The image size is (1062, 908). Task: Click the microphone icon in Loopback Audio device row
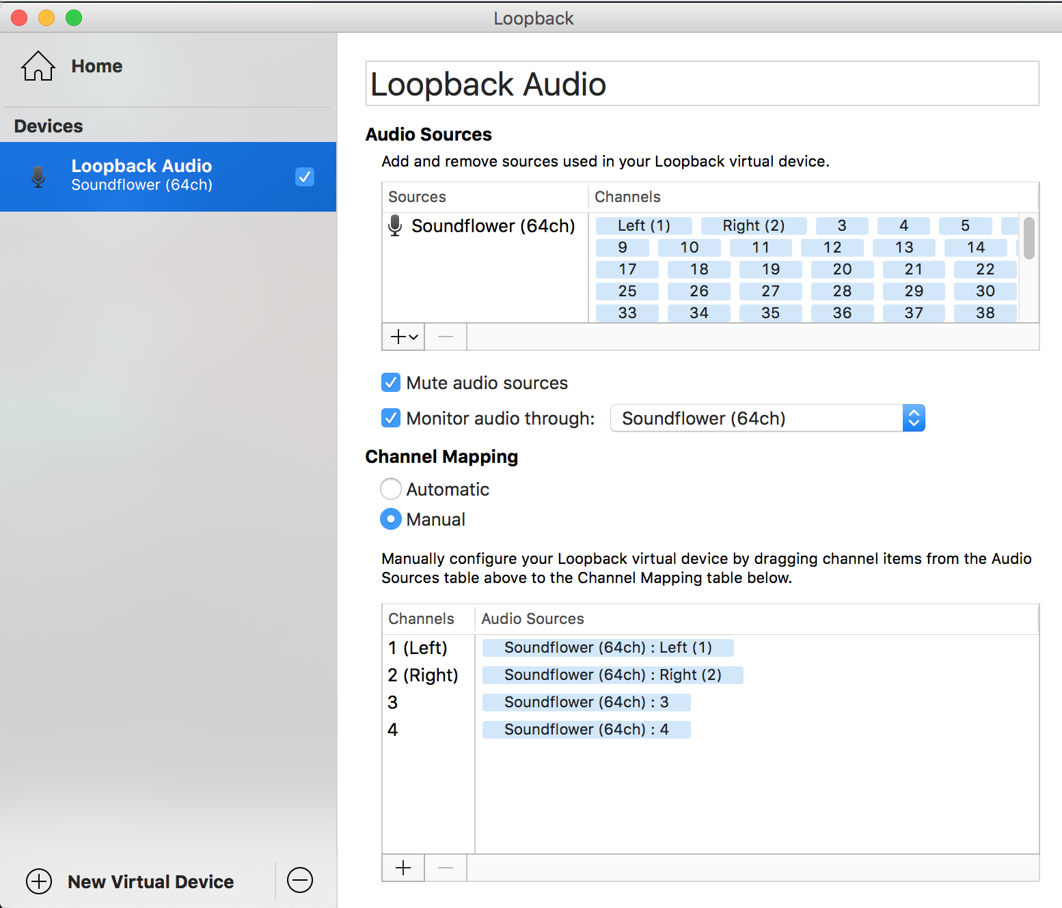[x=39, y=177]
